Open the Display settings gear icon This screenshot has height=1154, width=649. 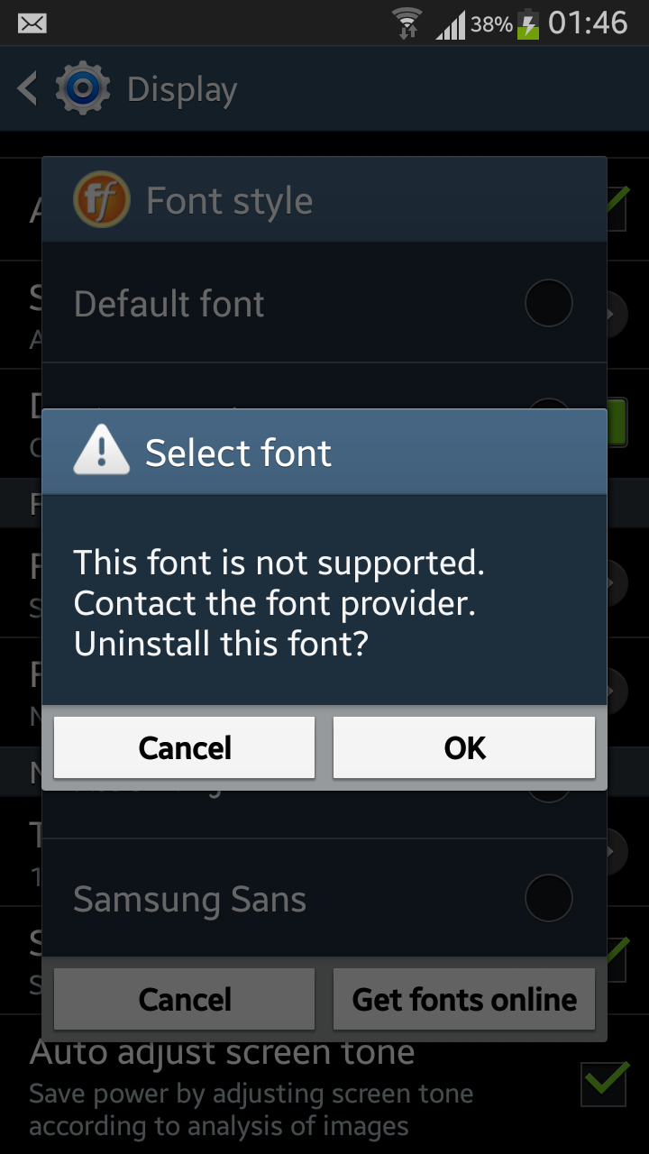[x=83, y=89]
